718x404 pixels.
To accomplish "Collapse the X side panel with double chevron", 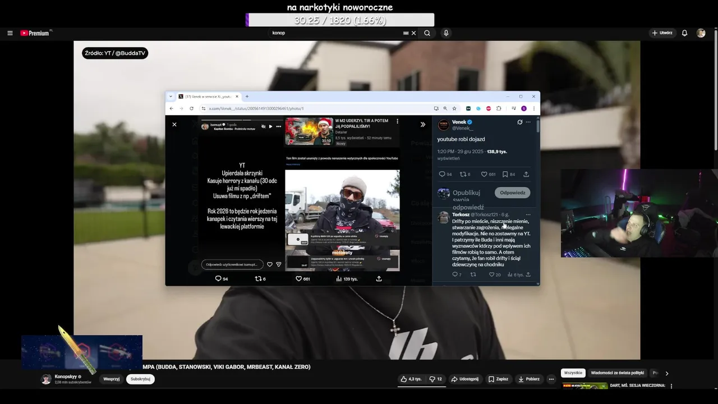I will (423, 125).
